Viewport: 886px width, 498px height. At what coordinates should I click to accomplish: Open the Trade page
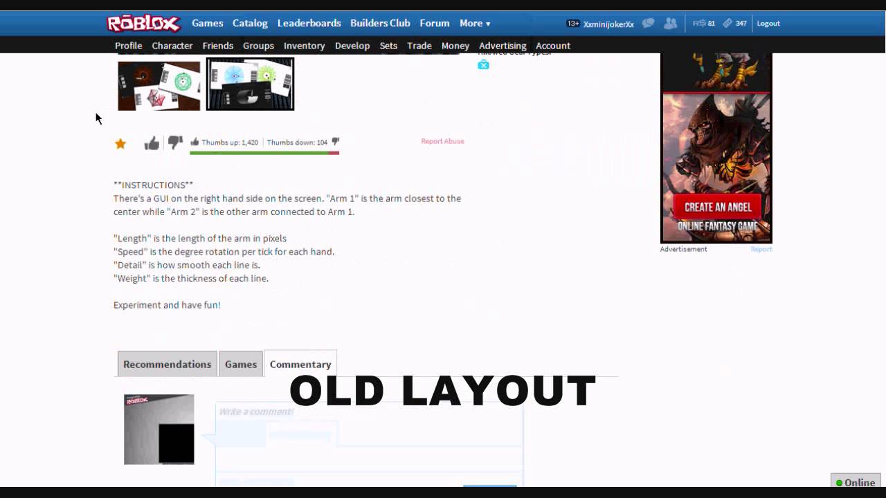419,46
